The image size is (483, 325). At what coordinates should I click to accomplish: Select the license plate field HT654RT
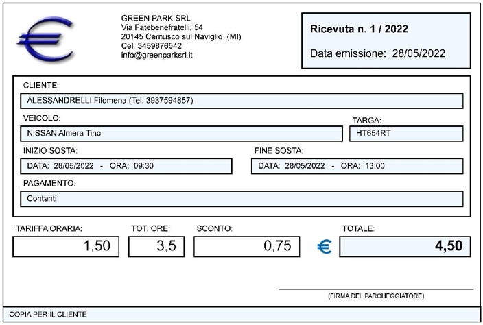(x=405, y=133)
